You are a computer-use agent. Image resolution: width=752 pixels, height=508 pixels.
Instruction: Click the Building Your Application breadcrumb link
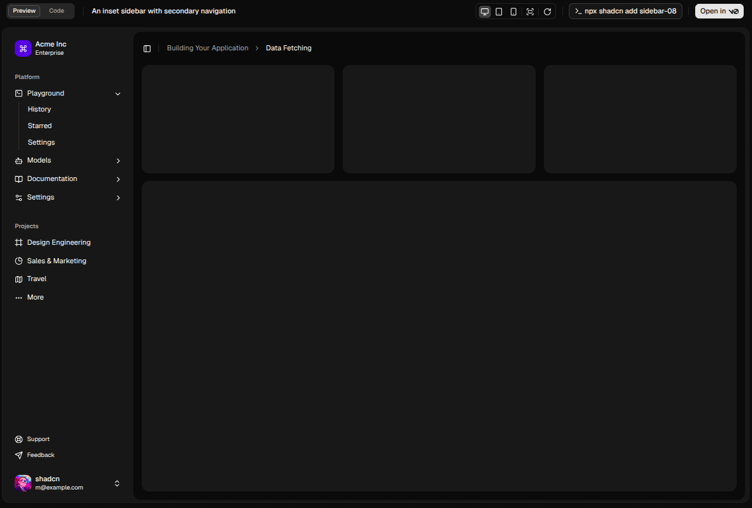(x=207, y=48)
